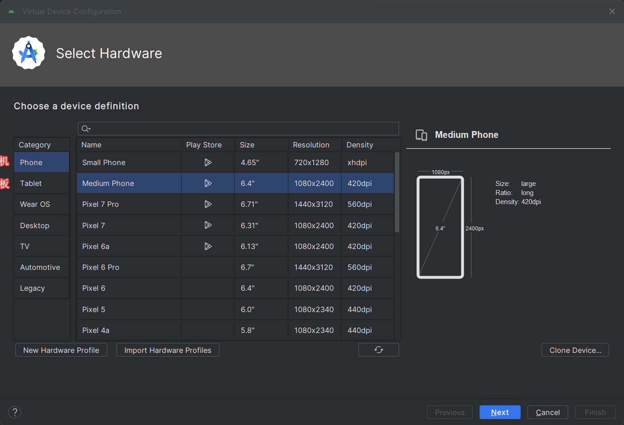
Task: Select the Pixel 7 Pro device name
Action: click(x=100, y=204)
